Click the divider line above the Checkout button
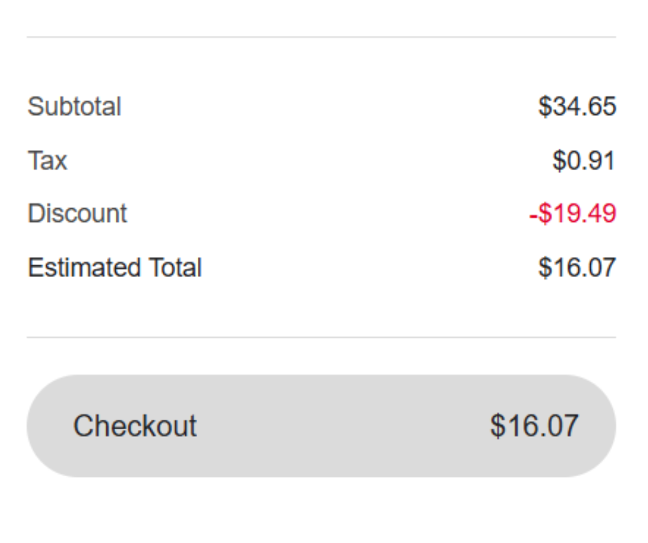648x543 pixels. [x=321, y=338]
